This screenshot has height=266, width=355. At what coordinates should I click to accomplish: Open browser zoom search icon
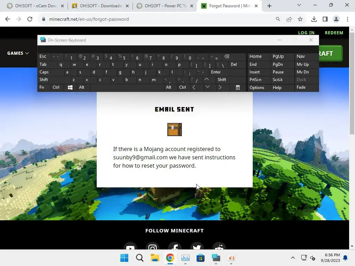(x=278, y=19)
